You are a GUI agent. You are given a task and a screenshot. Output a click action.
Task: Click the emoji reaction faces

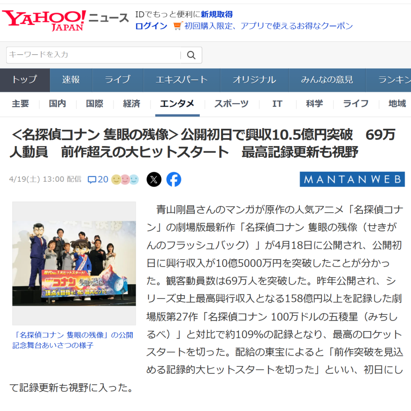[x=125, y=179]
